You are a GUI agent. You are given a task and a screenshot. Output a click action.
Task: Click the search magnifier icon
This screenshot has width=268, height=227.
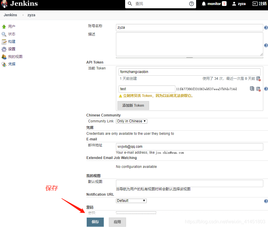[x=130, y=4]
